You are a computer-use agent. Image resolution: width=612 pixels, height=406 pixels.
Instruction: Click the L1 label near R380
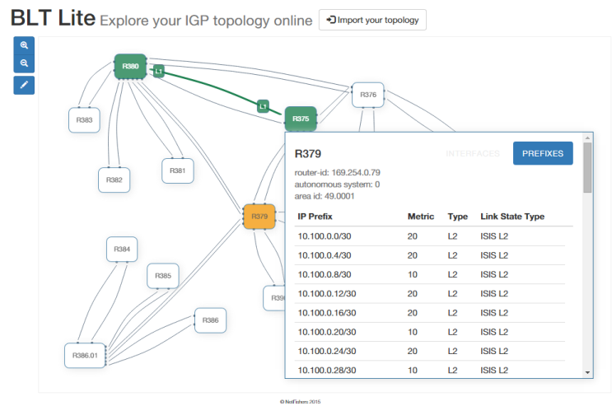click(x=158, y=71)
